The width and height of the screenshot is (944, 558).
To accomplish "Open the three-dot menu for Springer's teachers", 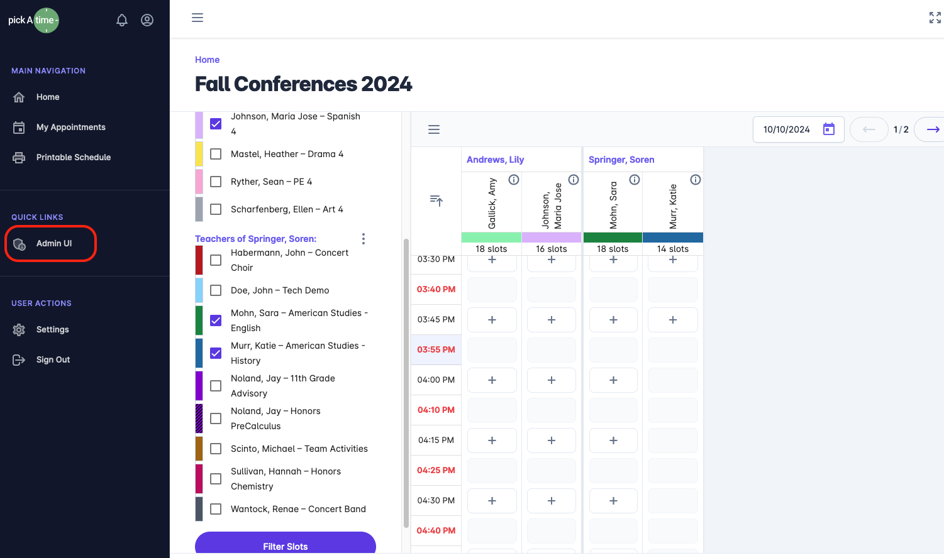I will [x=364, y=239].
